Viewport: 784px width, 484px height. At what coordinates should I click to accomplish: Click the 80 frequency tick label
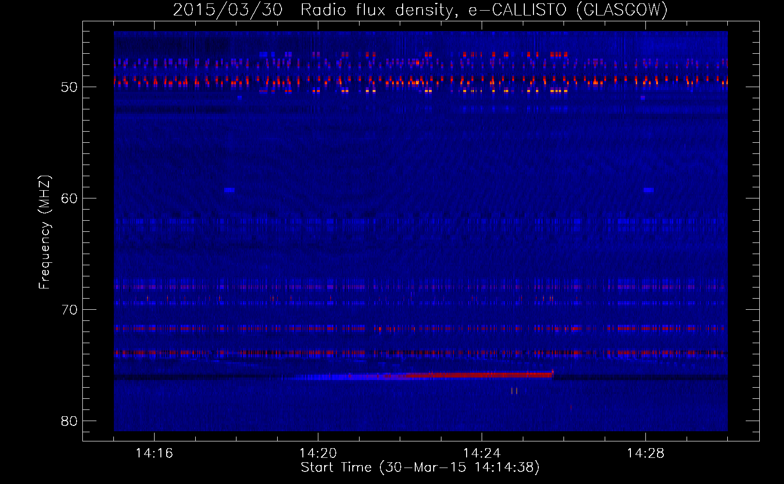point(69,421)
